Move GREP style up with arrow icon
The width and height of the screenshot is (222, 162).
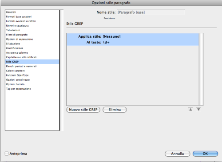coord(190,110)
